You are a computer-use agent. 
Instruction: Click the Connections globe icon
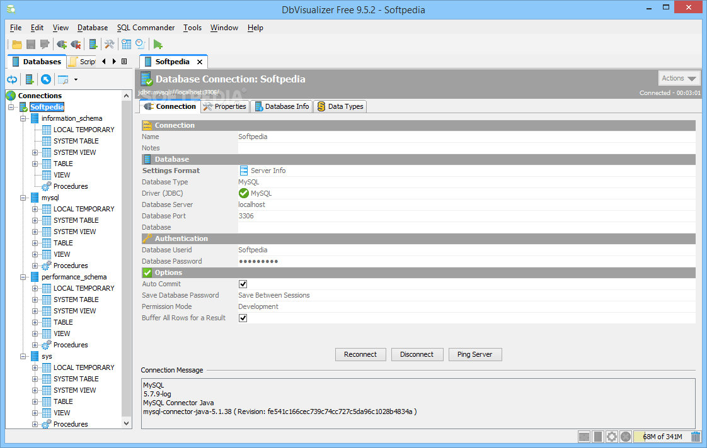(x=11, y=96)
